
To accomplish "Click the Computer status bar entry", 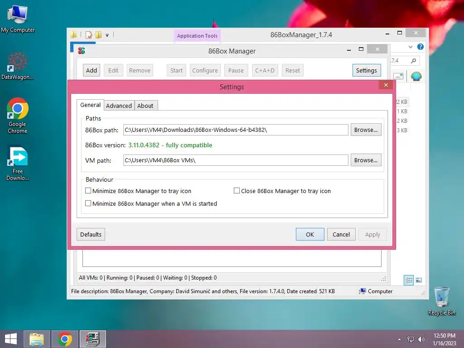I will (x=376, y=291).
